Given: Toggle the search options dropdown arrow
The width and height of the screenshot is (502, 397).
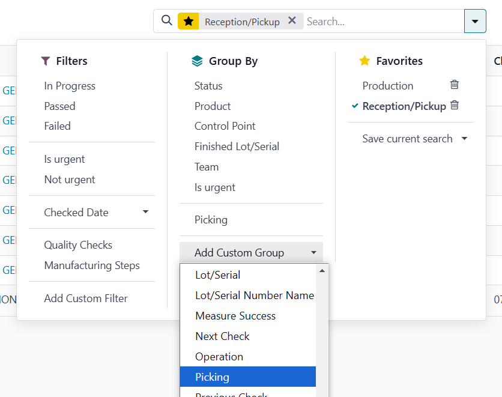Looking at the screenshot, I should pyautogui.click(x=475, y=21).
